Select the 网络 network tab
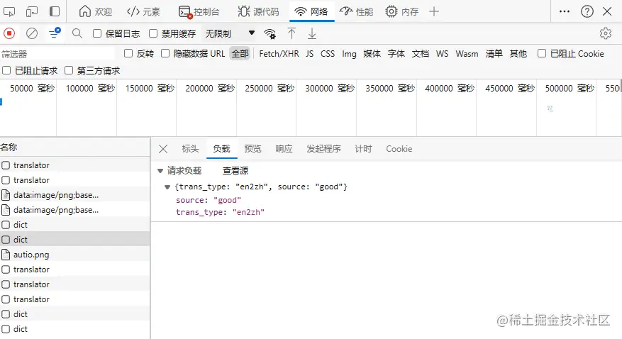 coord(311,11)
